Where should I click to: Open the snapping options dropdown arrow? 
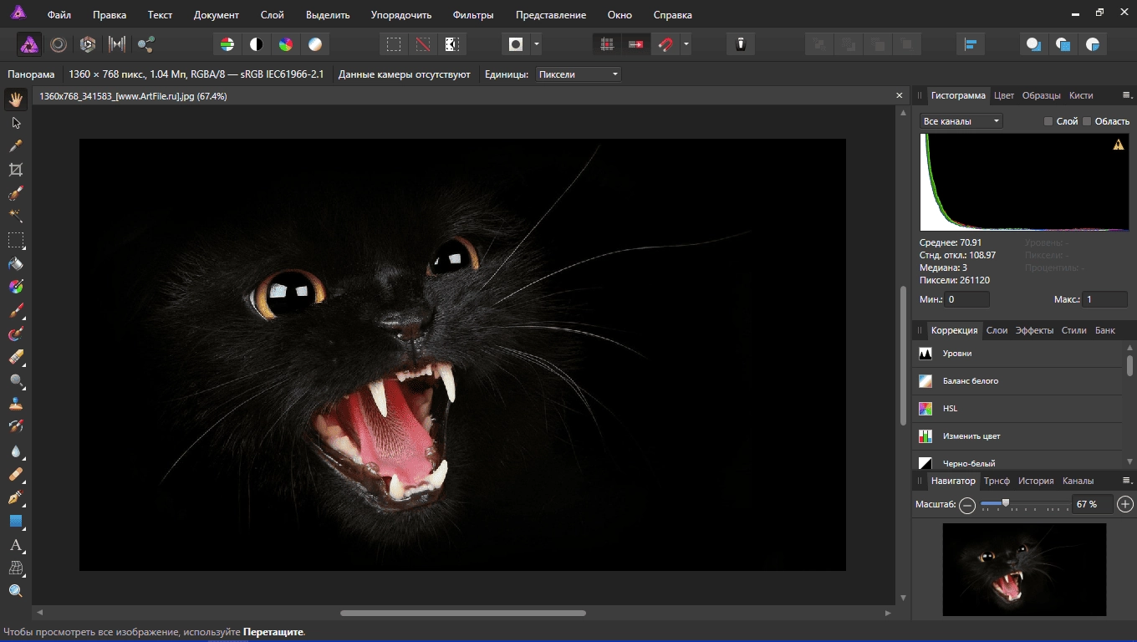686,44
